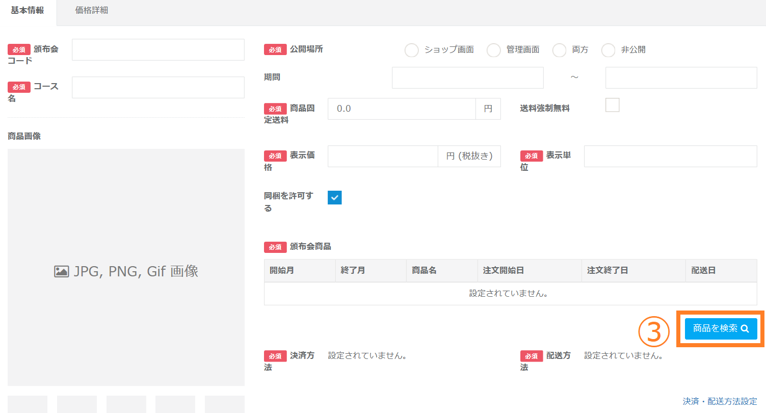The width and height of the screenshot is (766, 413).
Task: Focus the 表示単位 input field
Action: click(x=670, y=156)
